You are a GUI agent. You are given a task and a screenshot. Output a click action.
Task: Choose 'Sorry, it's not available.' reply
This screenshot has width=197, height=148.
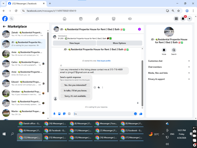[x=75, y=96]
